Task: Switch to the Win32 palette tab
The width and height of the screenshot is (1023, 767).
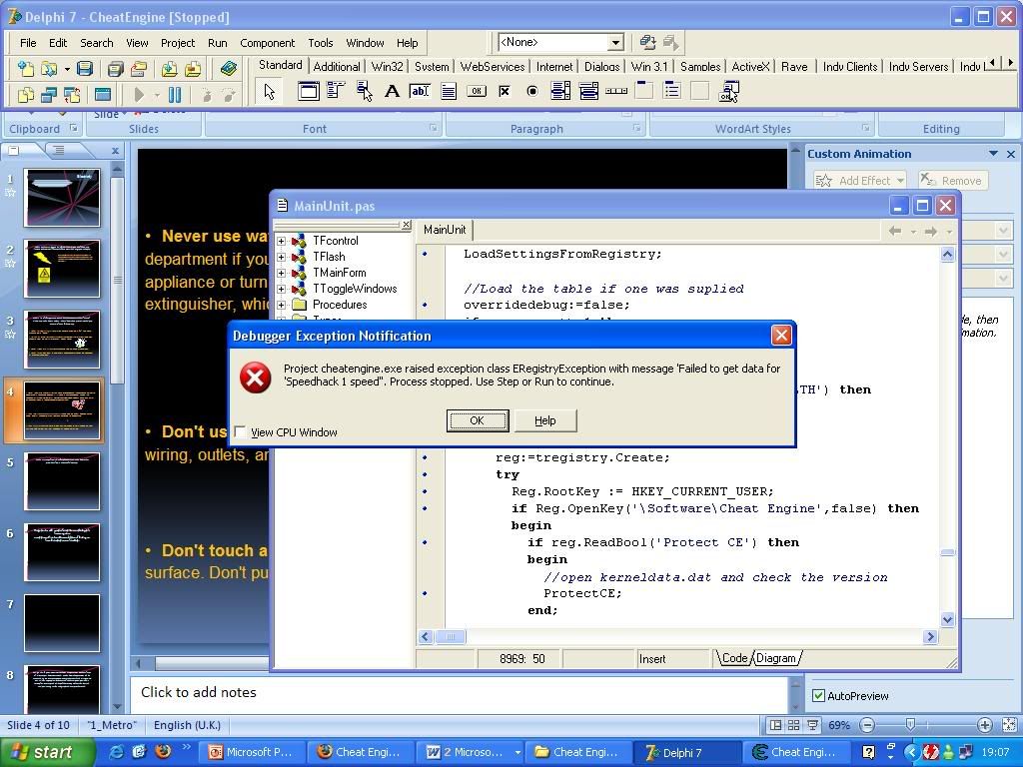Action: 387,67
